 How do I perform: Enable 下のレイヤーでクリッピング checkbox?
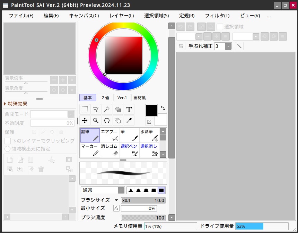click(x=7, y=141)
